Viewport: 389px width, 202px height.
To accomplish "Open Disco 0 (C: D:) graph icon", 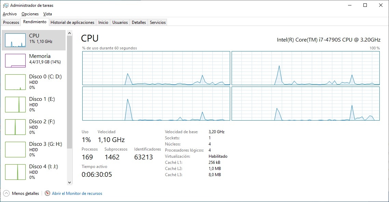I will point(15,82).
